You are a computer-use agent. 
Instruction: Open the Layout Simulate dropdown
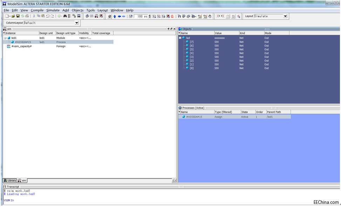click(285, 16)
